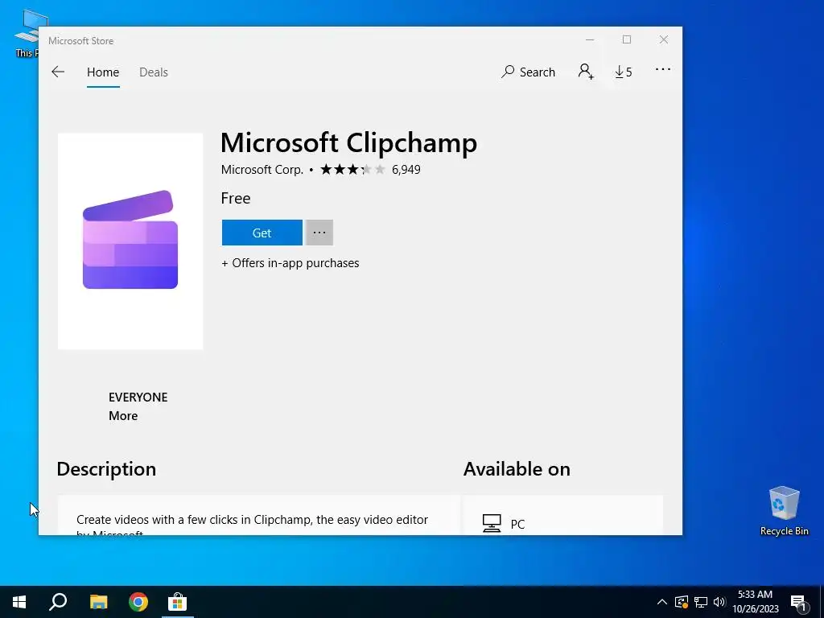Open the Windows Start menu
Viewport: 824px width, 618px height.
19,602
